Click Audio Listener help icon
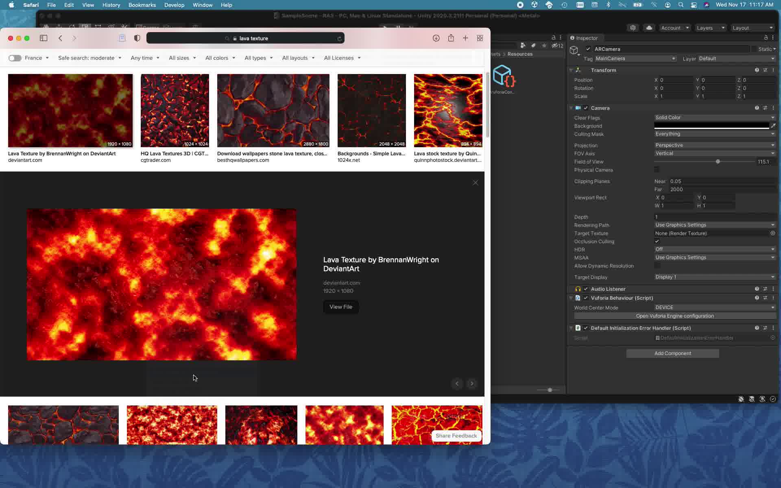 [757, 289]
